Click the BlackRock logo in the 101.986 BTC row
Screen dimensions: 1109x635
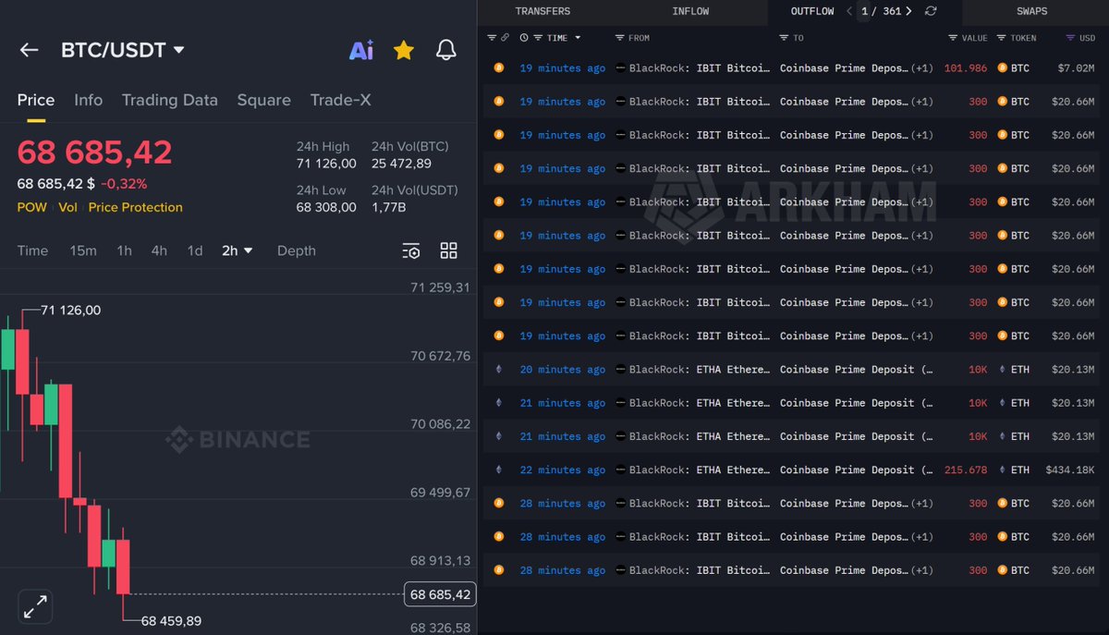(620, 68)
